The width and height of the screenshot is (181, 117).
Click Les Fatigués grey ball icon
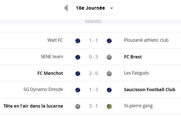[109, 74]
